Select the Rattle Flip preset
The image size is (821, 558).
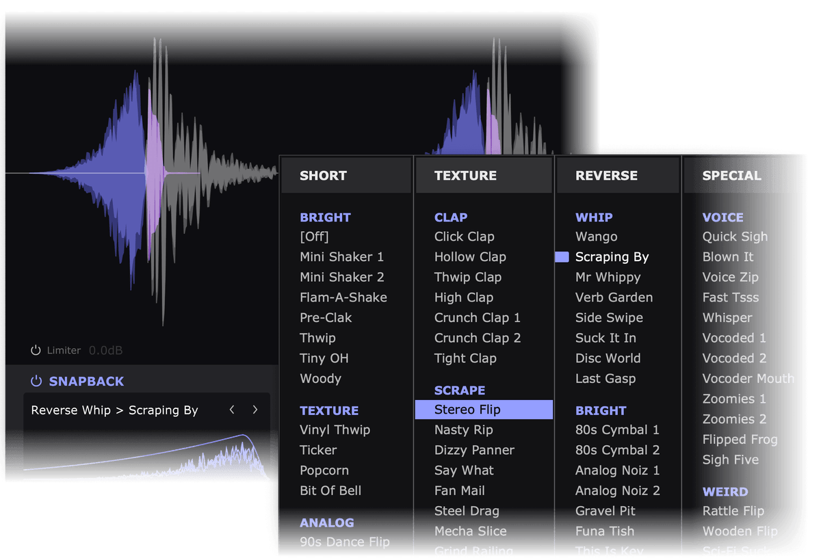[x=733, y=511]
